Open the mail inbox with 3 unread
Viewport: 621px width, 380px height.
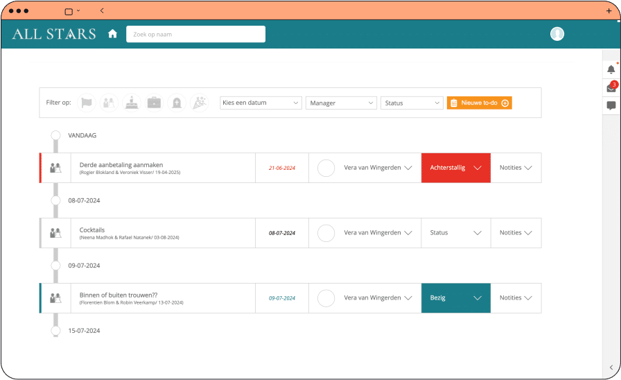(611, 88)
